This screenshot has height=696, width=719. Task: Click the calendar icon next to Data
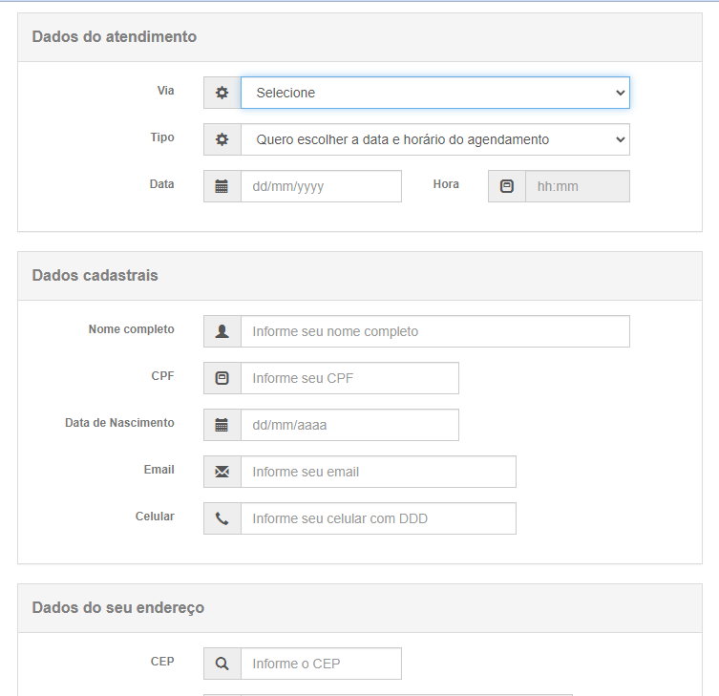(222, 186)
